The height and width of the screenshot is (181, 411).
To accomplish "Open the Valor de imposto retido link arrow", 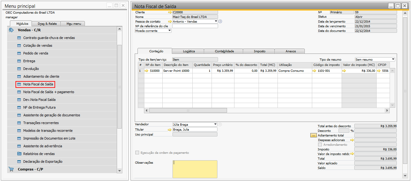I will click(x=352, y=154).
